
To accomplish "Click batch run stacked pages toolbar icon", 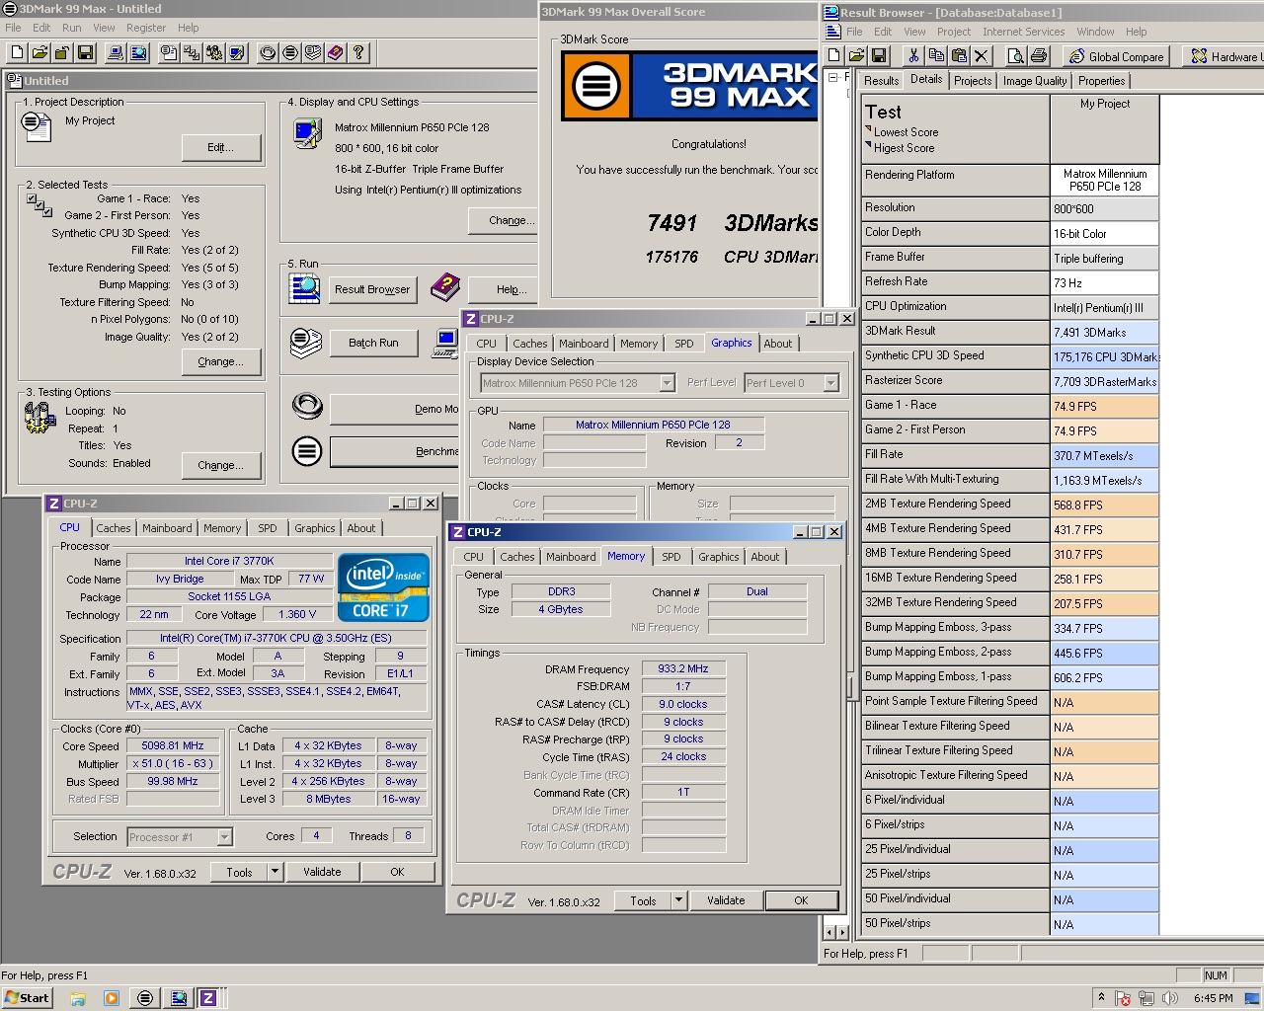I will (x=313, y=52).
